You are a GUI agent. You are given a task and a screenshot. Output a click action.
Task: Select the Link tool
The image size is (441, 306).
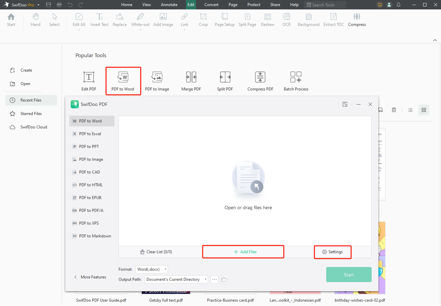tap(184, 20)
